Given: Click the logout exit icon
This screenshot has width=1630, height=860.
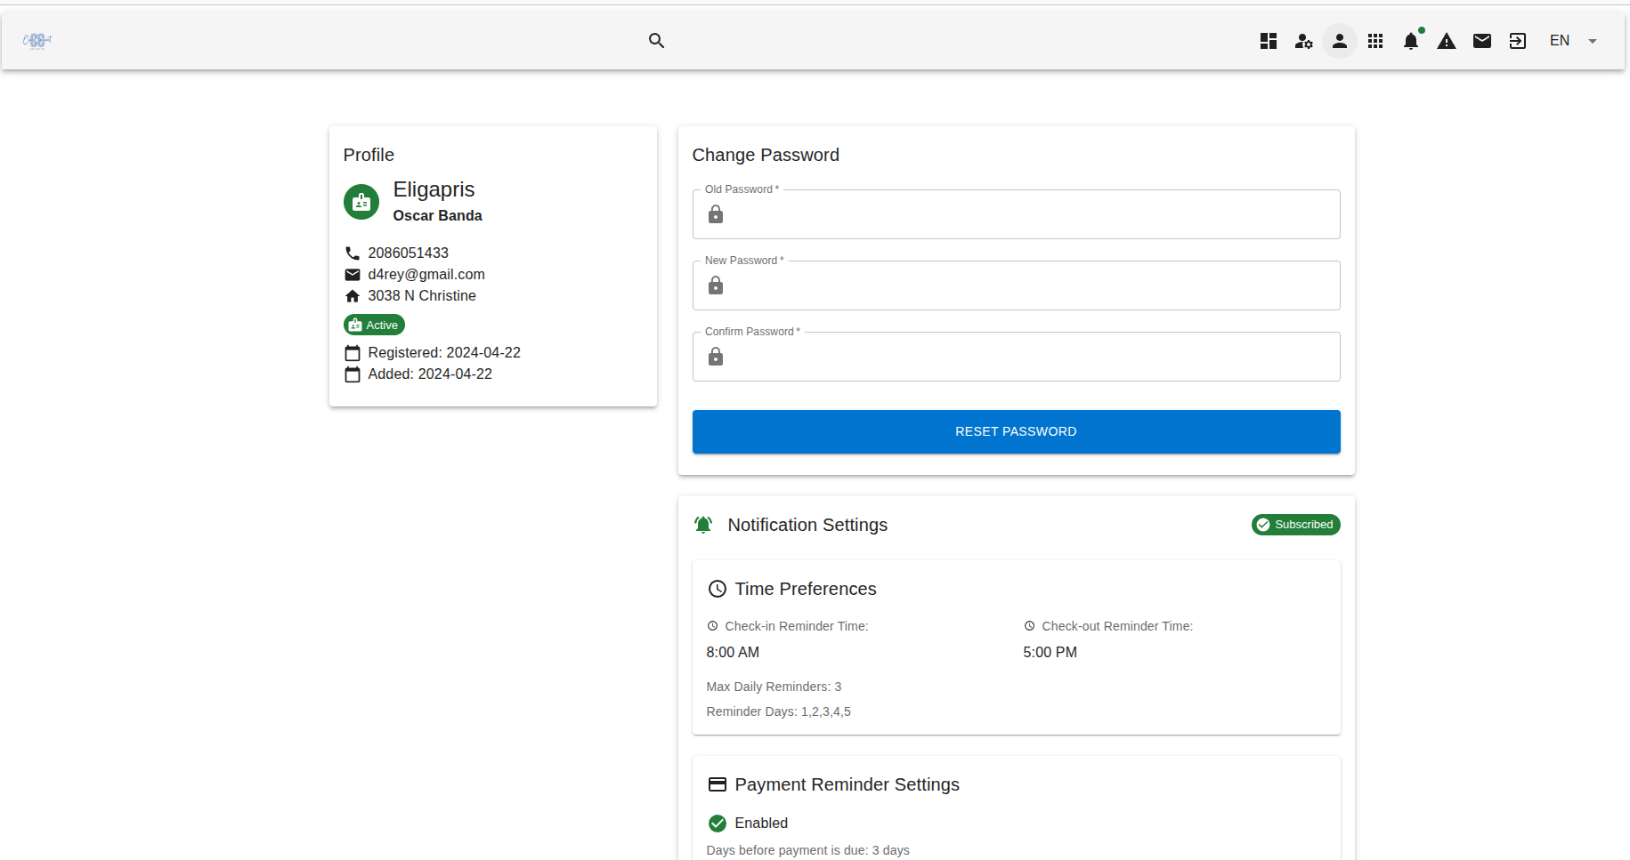Looking at the screenshot, I should click(1518, 41).
